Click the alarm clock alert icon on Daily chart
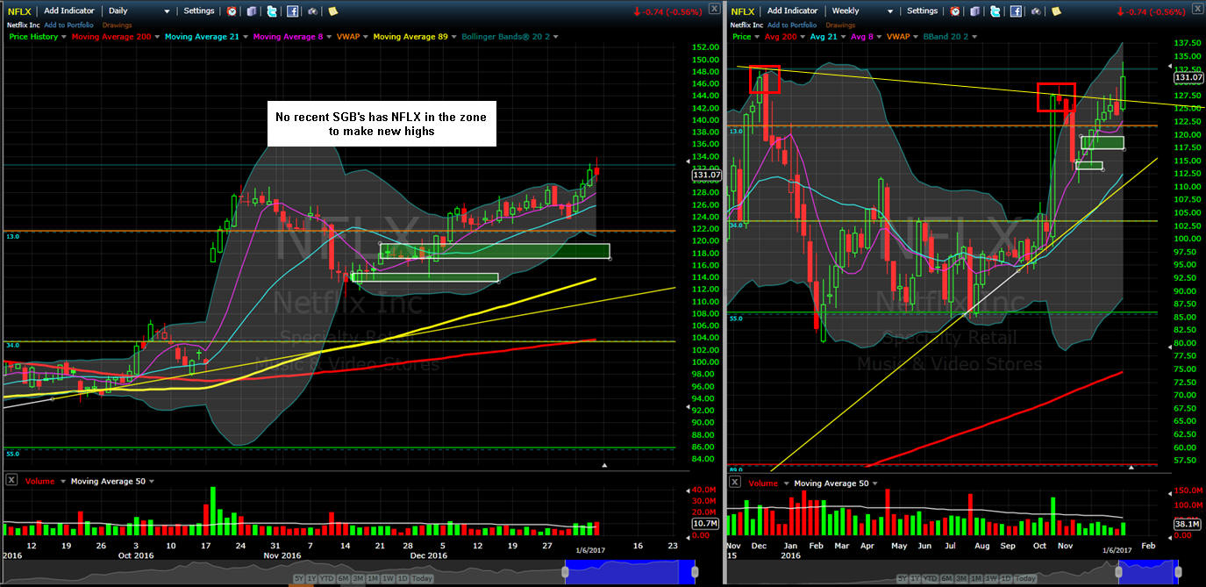 tap(232, 11)
